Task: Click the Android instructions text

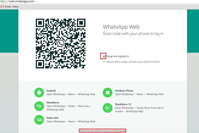Action: pyautogui.click(x=71, y=94)
